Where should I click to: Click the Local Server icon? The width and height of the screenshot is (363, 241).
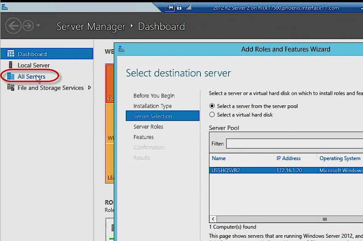11,65
